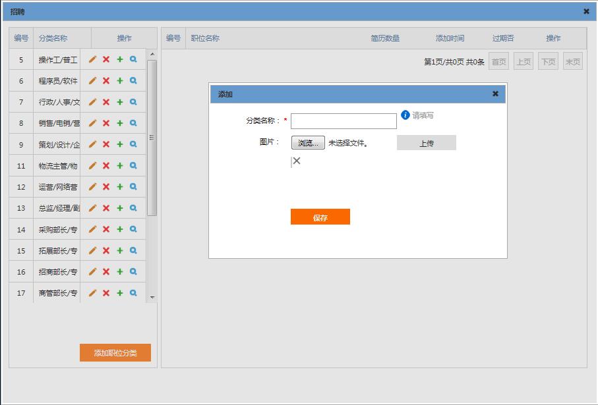Viewport: 598px width, 405px height.
Task: Add position under row 15 with plus icon
Action: tap(120, 251)
